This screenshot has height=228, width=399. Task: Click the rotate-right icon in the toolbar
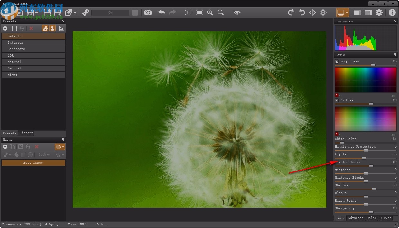[291, 13]
